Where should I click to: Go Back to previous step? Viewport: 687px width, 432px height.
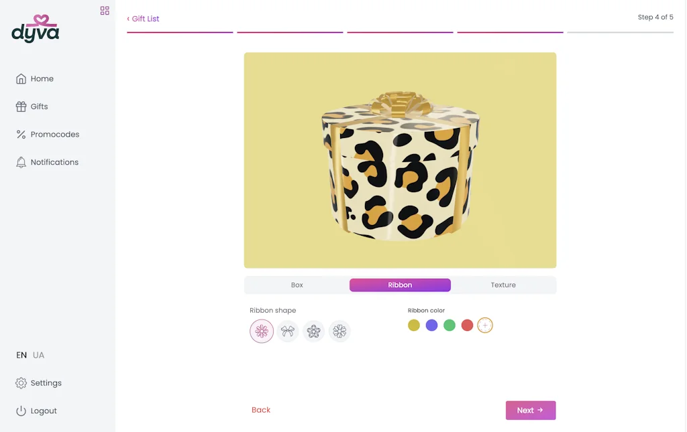(261, 410)
